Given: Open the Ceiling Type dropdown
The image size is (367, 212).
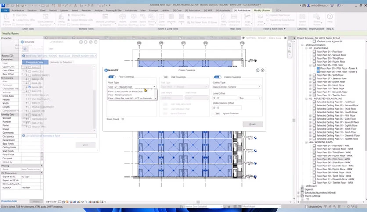Looking at the screenshot, I should click(x=237, y=87).
